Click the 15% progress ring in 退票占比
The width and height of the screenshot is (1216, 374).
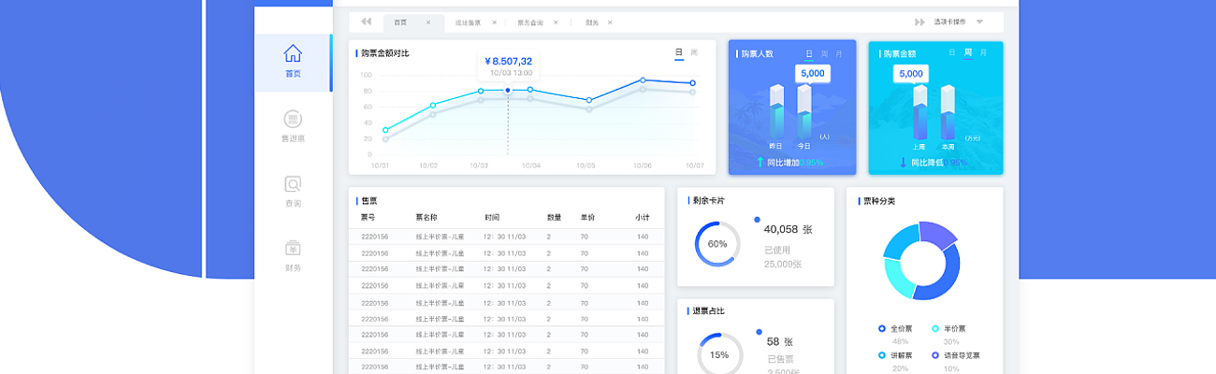pyautogui.click(x=719, y=354)
